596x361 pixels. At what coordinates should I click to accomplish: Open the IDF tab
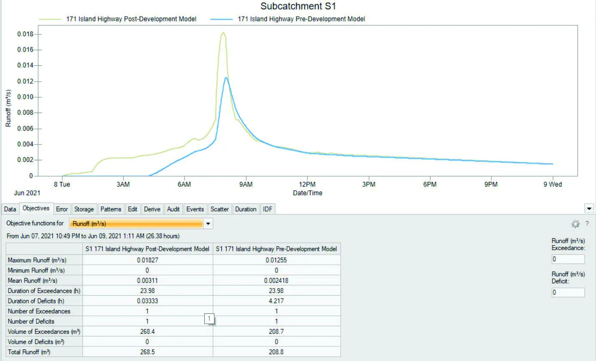(x=267, y=209)
